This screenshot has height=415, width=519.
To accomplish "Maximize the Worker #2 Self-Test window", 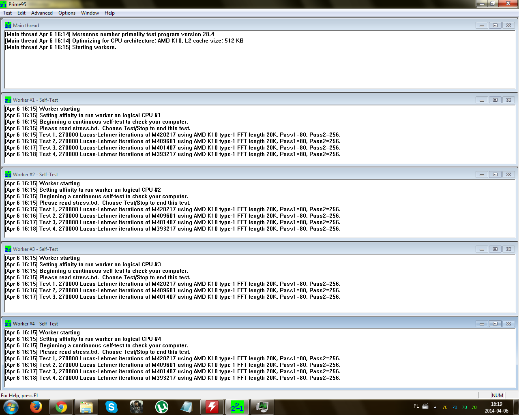I will 495,174.
